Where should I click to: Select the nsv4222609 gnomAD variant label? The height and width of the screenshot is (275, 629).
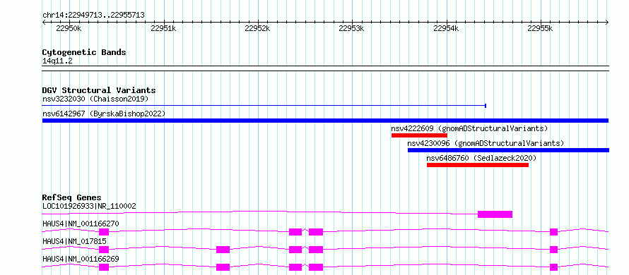(x=469, y=128)
